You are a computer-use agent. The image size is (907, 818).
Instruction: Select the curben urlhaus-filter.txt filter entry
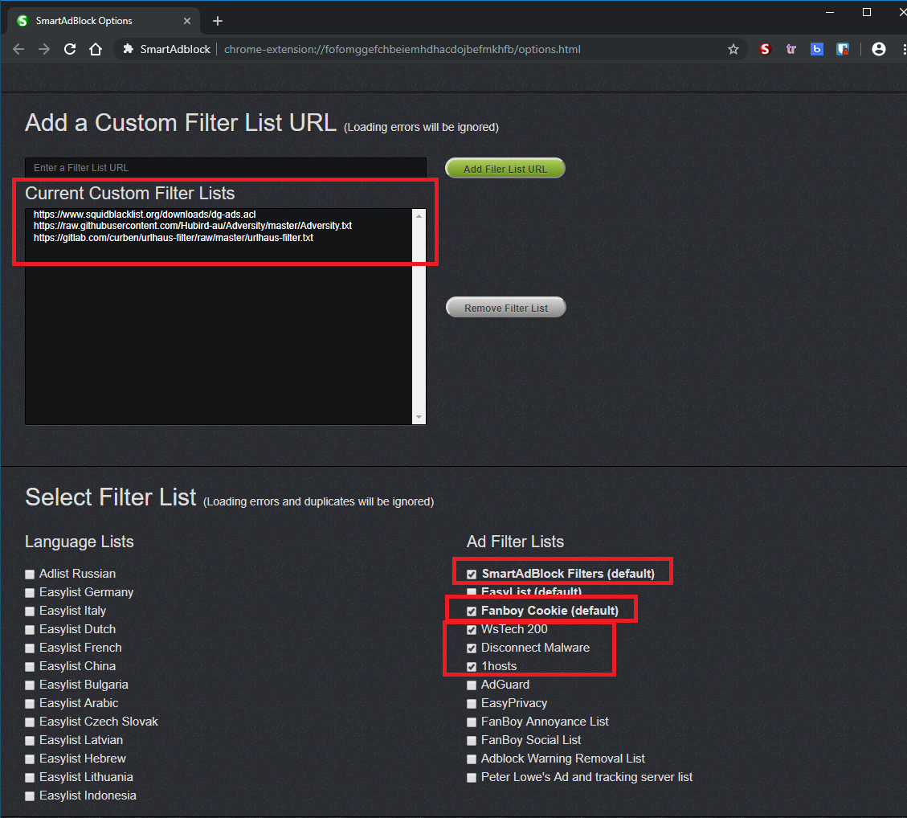pos(174,238)
